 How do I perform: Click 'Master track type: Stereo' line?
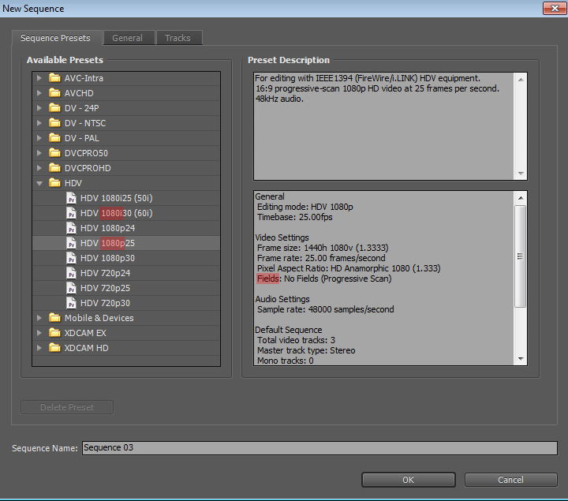[306, 350]
